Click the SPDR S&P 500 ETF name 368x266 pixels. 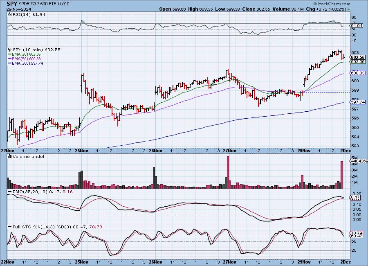point(37,4)
